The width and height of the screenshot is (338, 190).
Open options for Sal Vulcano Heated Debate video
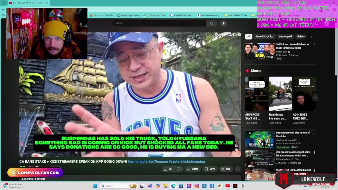314,45
